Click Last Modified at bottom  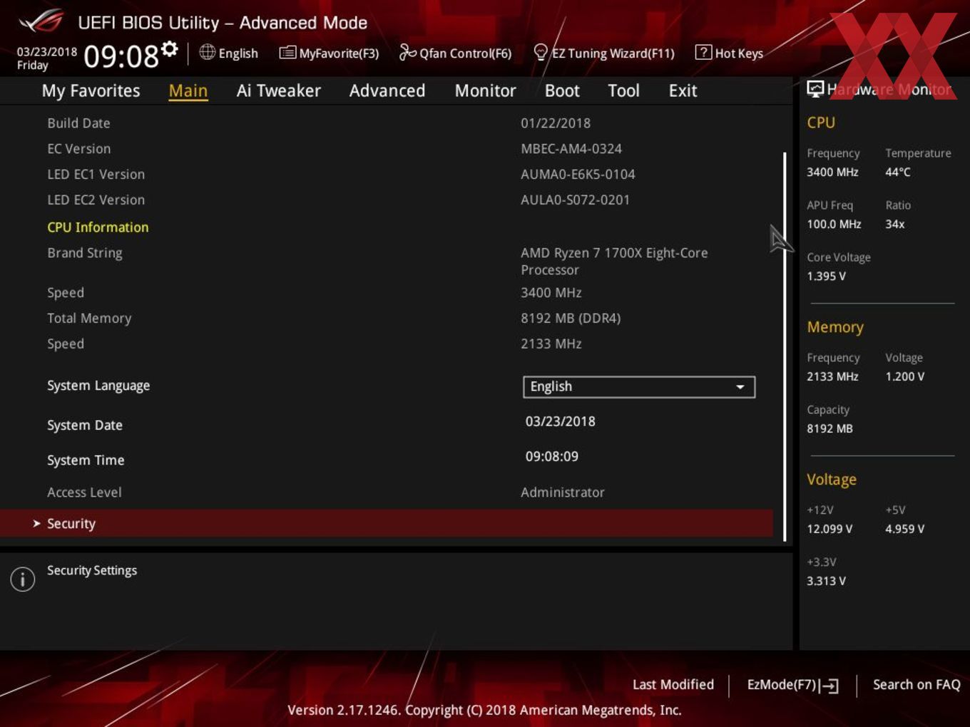pyautogui.click(x=673, y=684)
